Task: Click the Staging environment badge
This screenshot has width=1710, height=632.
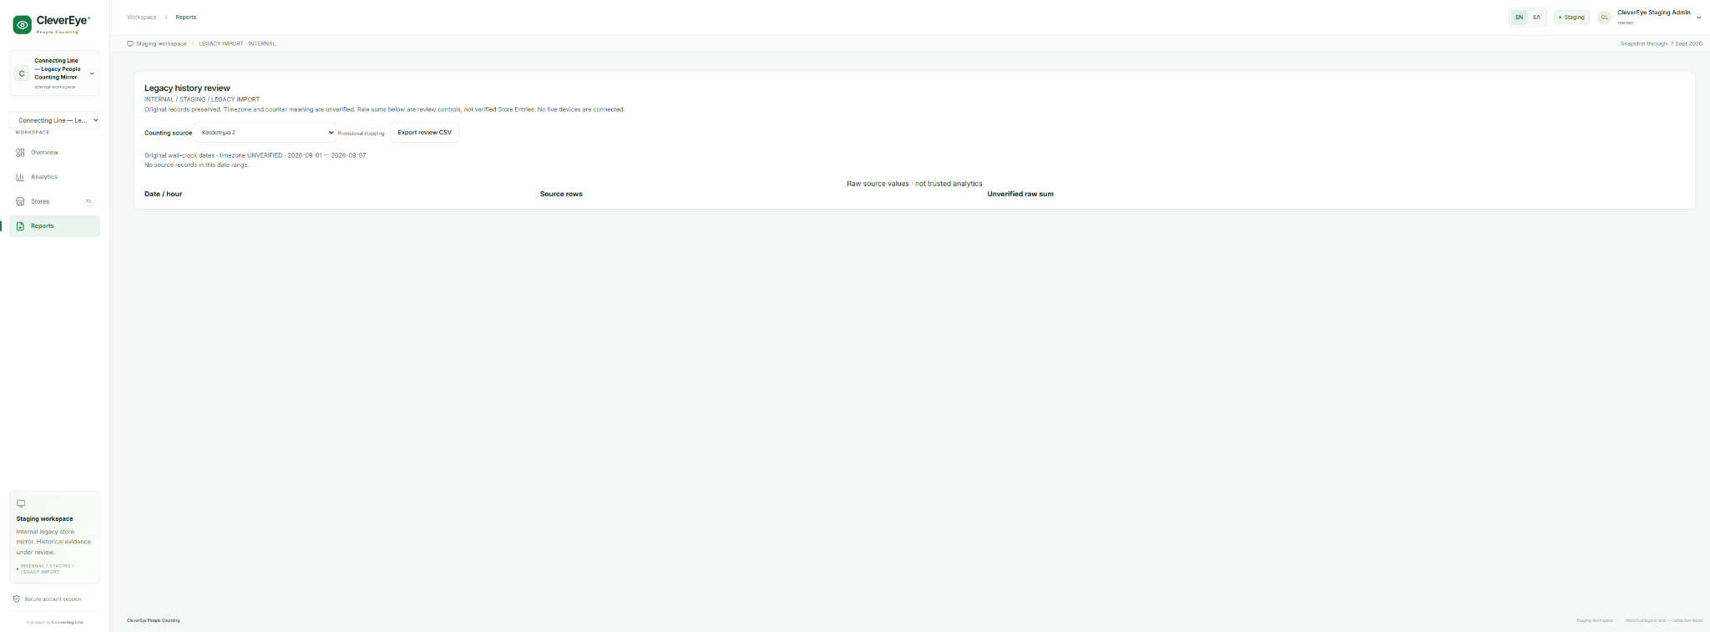Action: point(1571,18)
